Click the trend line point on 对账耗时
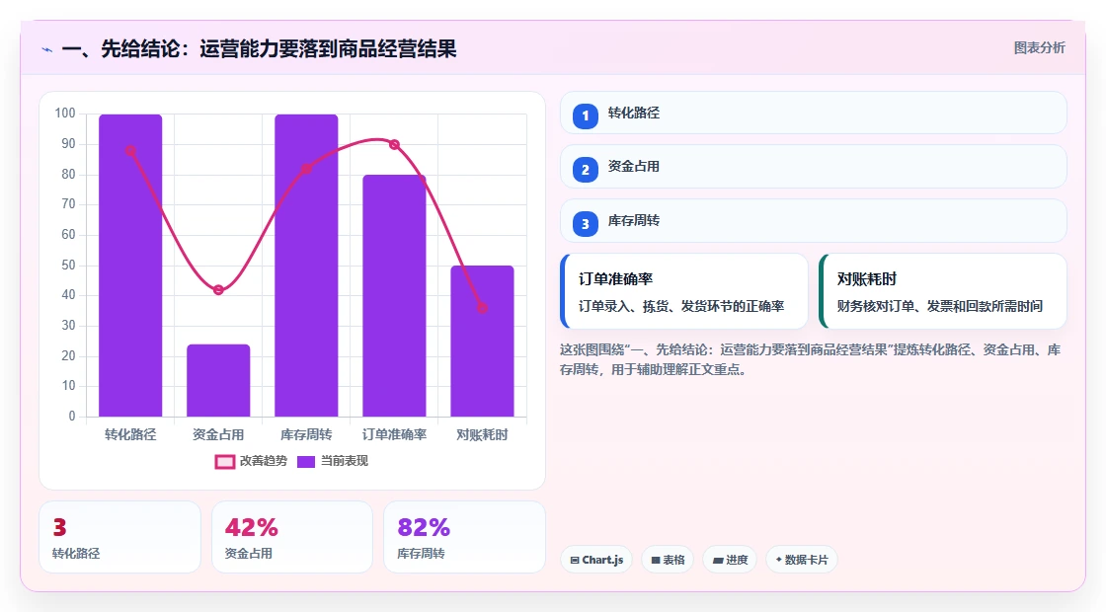The height and width of the screenshot is (612, 1106). 483,308
